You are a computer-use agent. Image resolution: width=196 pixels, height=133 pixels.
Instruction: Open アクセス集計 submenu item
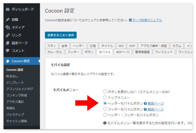click(x=15, y=102)
